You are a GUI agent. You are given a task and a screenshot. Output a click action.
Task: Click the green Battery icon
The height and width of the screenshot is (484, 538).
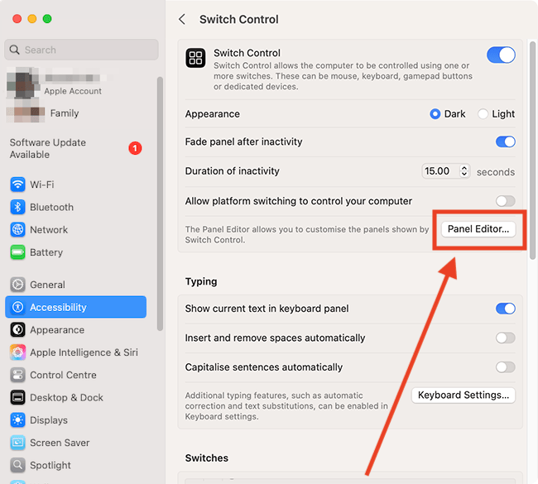pos(17,252)
